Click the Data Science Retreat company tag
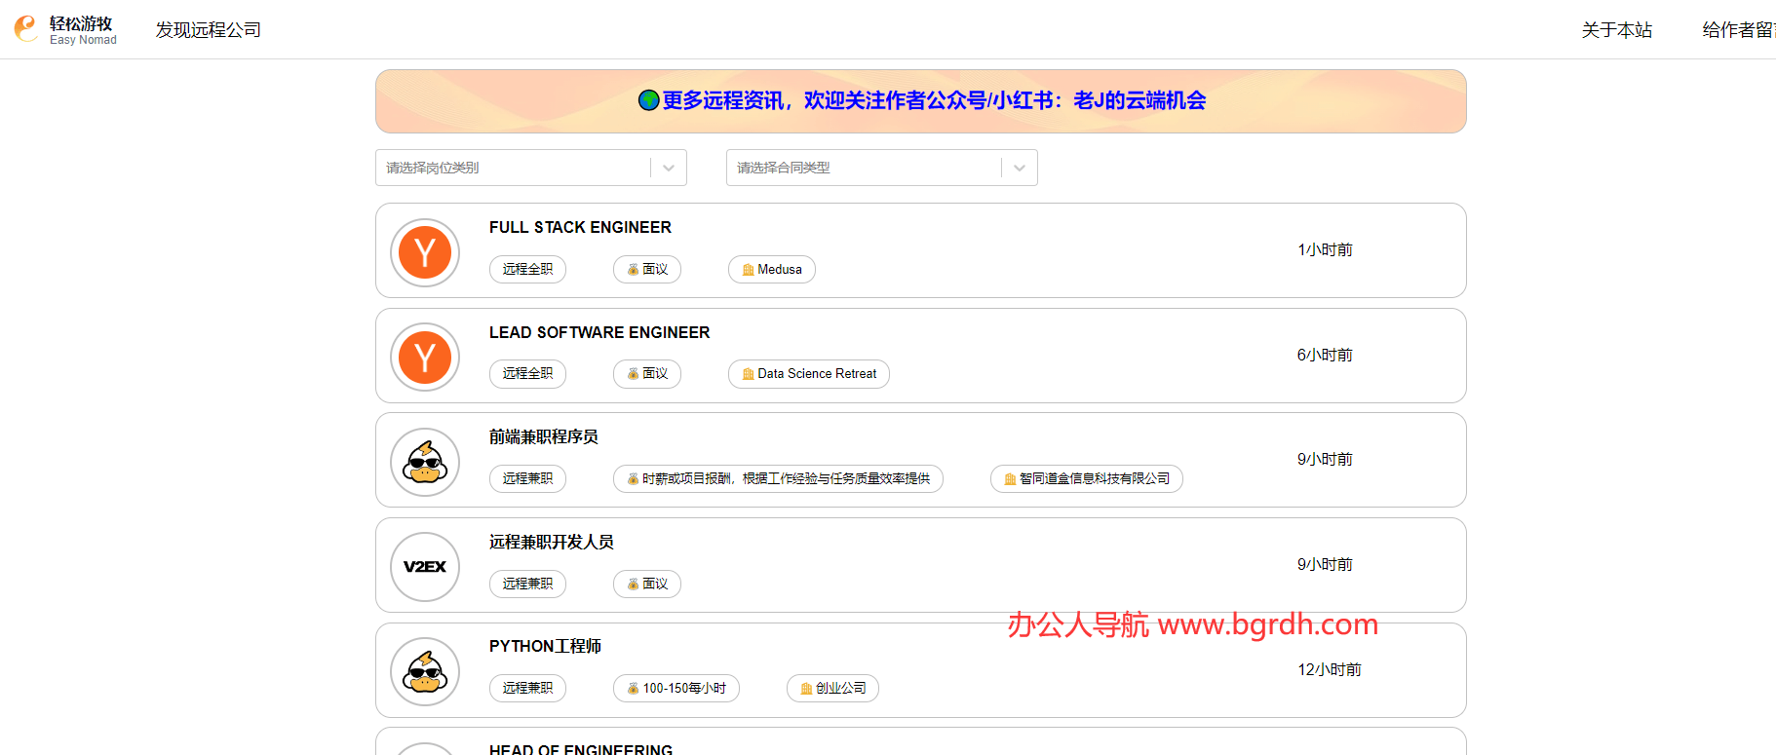This screenshot has height=755, width=1776. coord(808,374)
